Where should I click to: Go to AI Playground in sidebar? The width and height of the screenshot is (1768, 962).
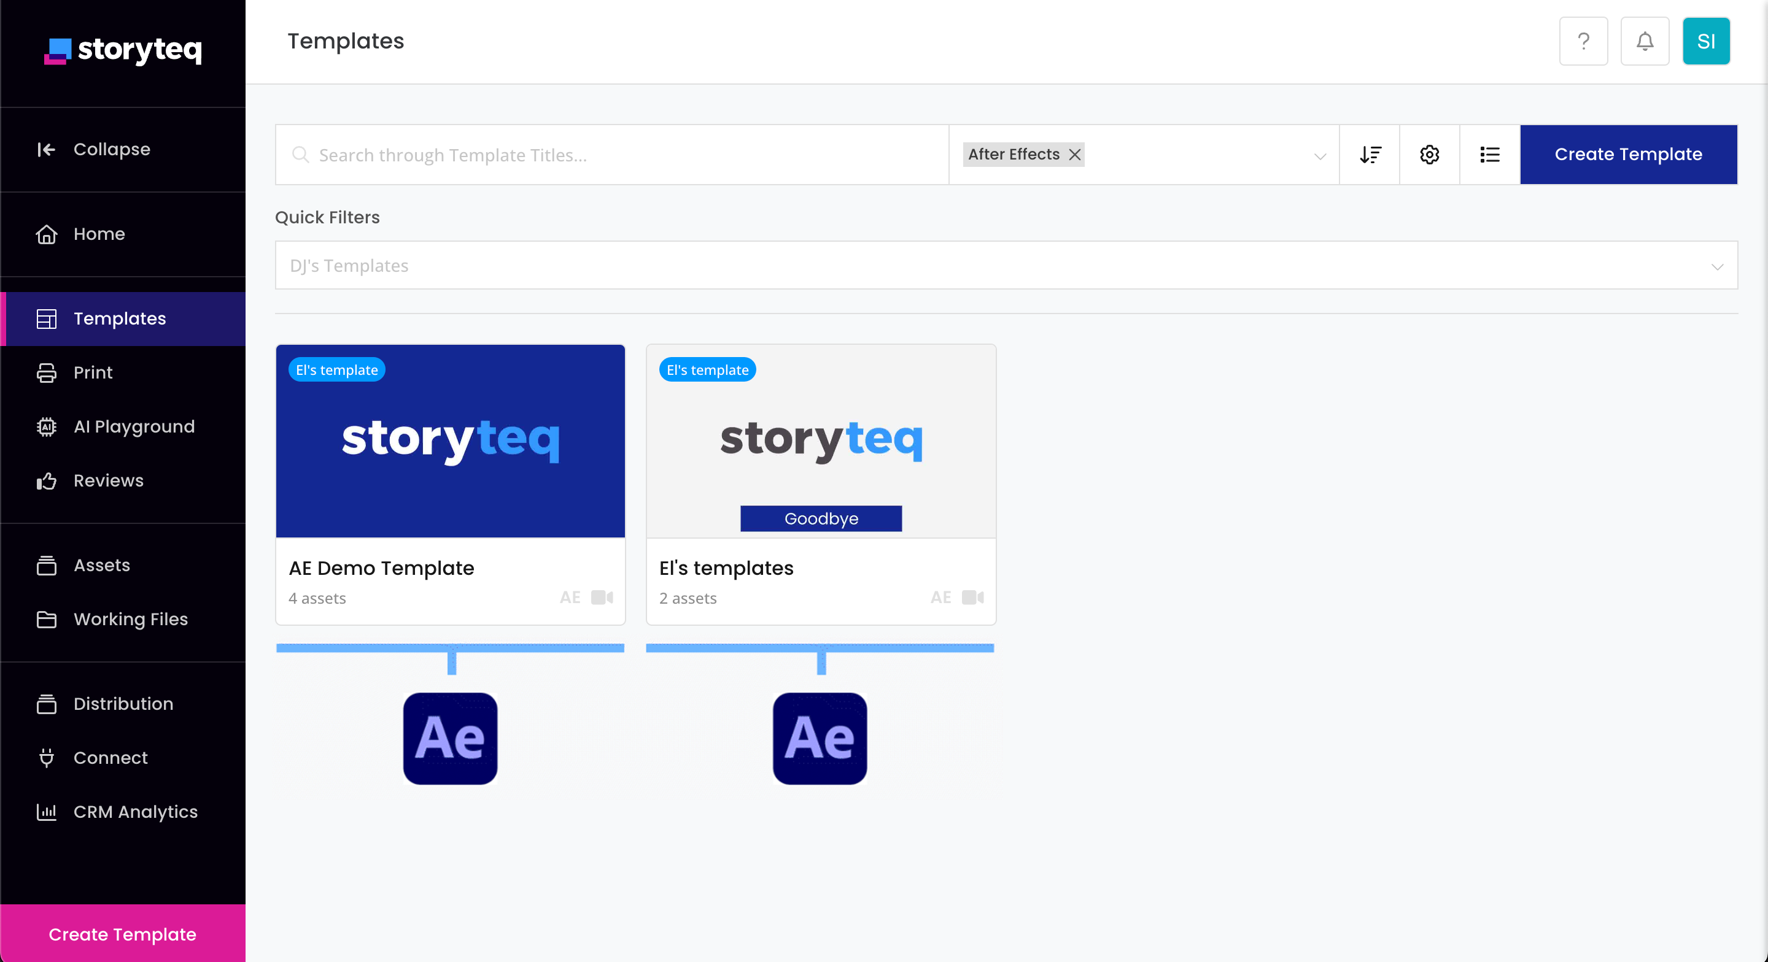[x=134, y=426]
